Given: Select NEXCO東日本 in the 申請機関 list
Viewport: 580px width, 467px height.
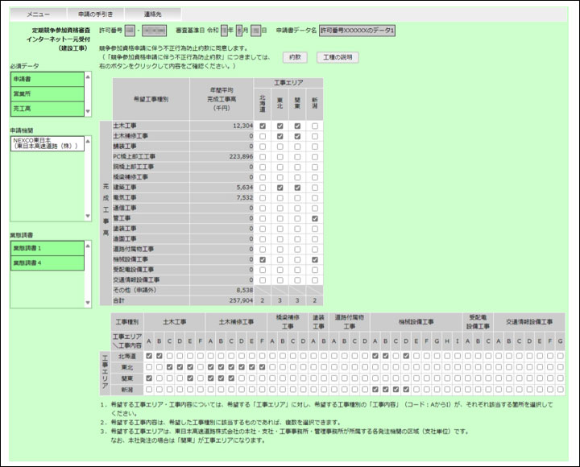Looking at the screenshot, I should click(48, 143).
